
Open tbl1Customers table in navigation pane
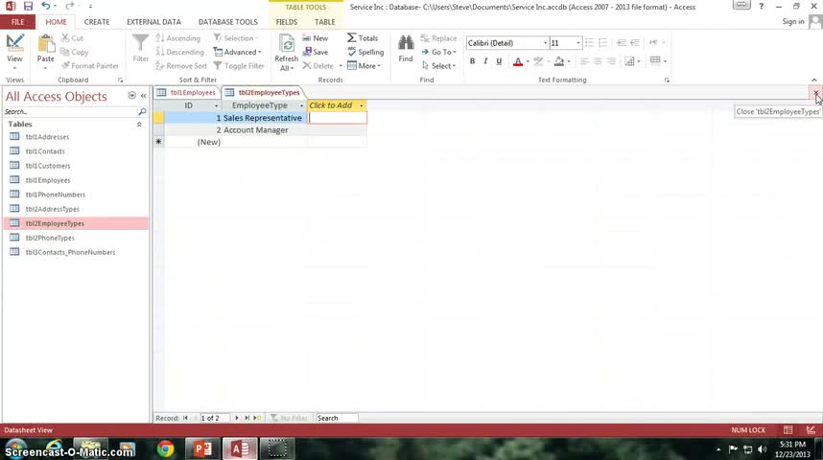click(x=48, y=166)
